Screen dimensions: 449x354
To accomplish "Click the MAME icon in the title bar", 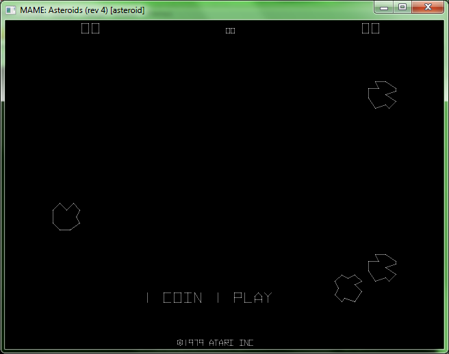I will (x=11, y=10).
